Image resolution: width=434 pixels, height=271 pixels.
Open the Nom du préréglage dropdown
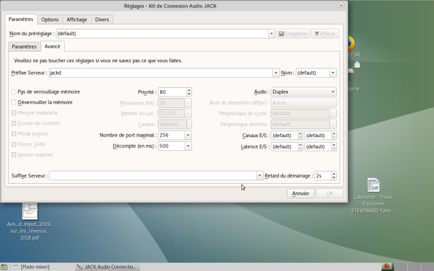[272, 34]
